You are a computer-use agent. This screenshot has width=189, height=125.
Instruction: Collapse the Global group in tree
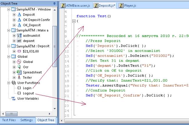tap(8, 57)
